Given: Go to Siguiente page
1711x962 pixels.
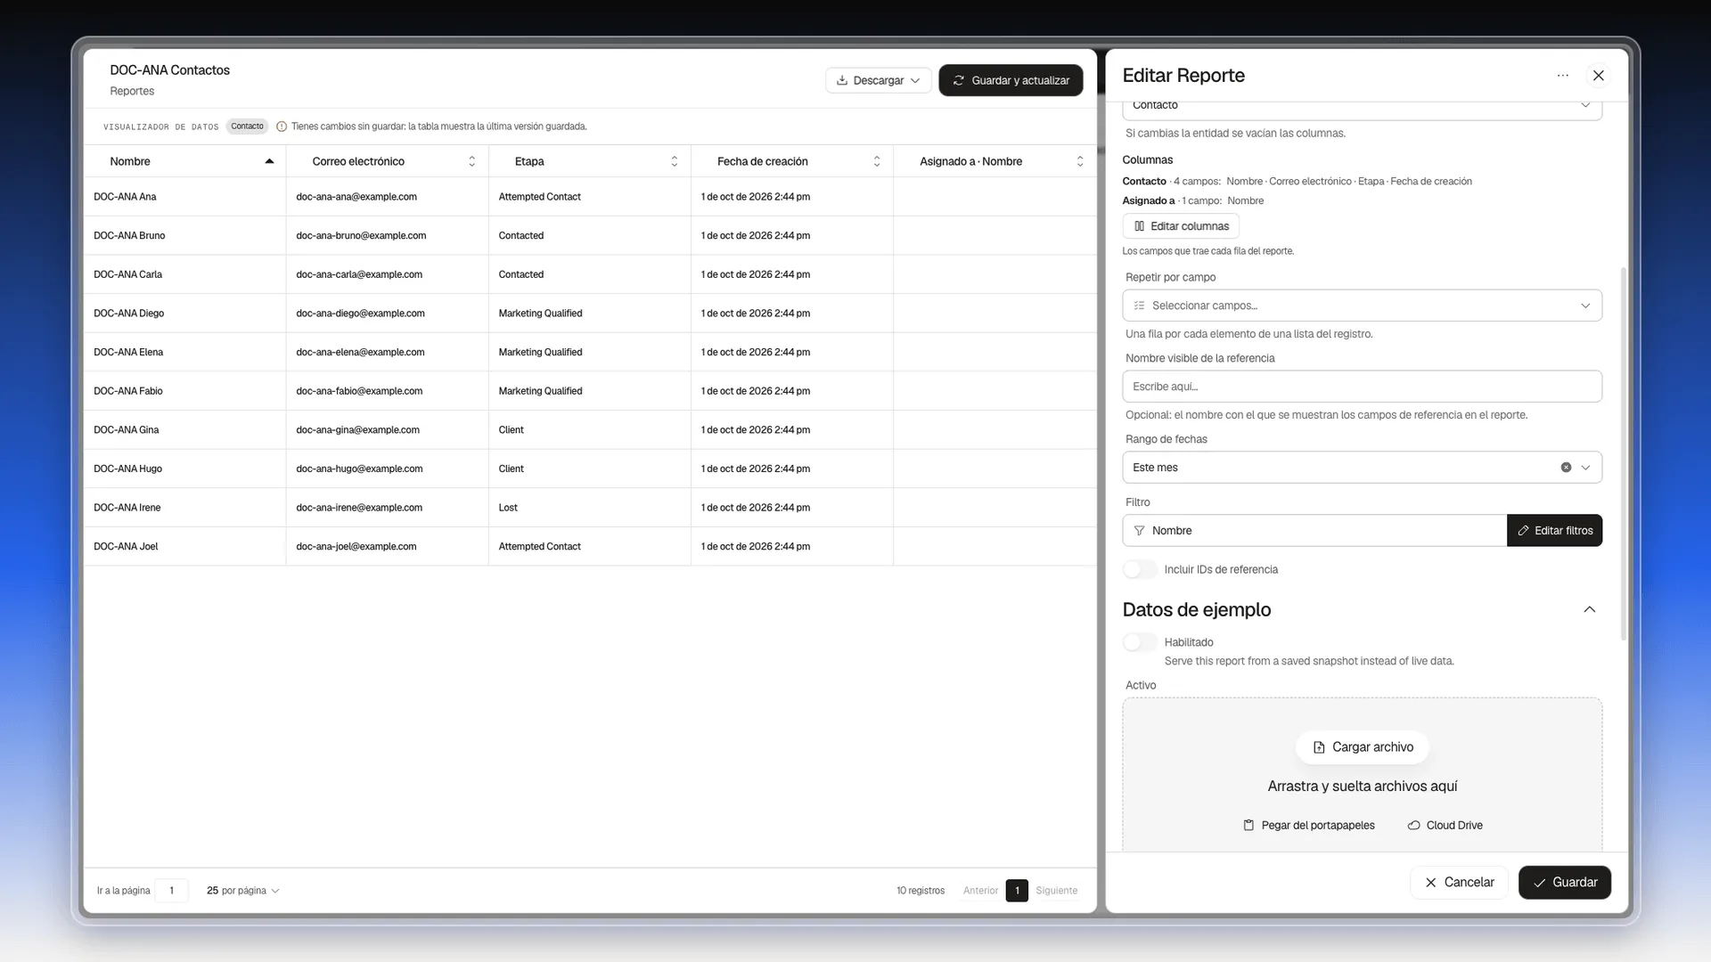Looking at the screenshot, I should [1056, 891].
